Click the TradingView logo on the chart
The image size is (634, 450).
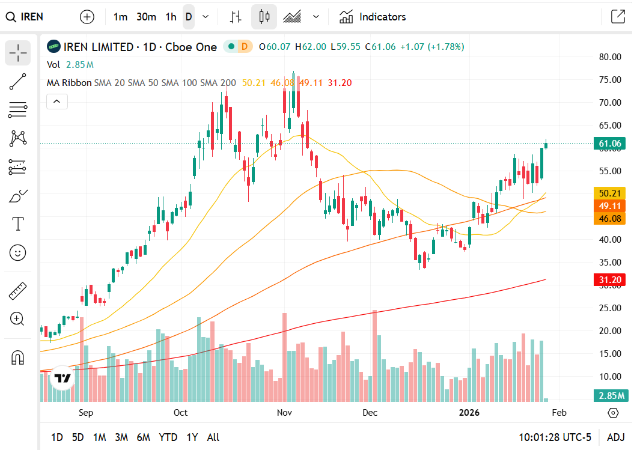62,379
